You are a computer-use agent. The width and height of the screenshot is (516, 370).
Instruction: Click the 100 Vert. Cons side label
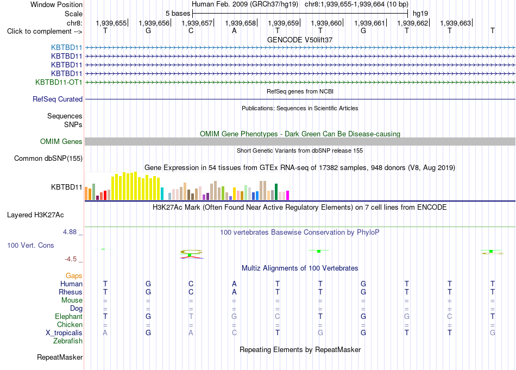(30, 245)
